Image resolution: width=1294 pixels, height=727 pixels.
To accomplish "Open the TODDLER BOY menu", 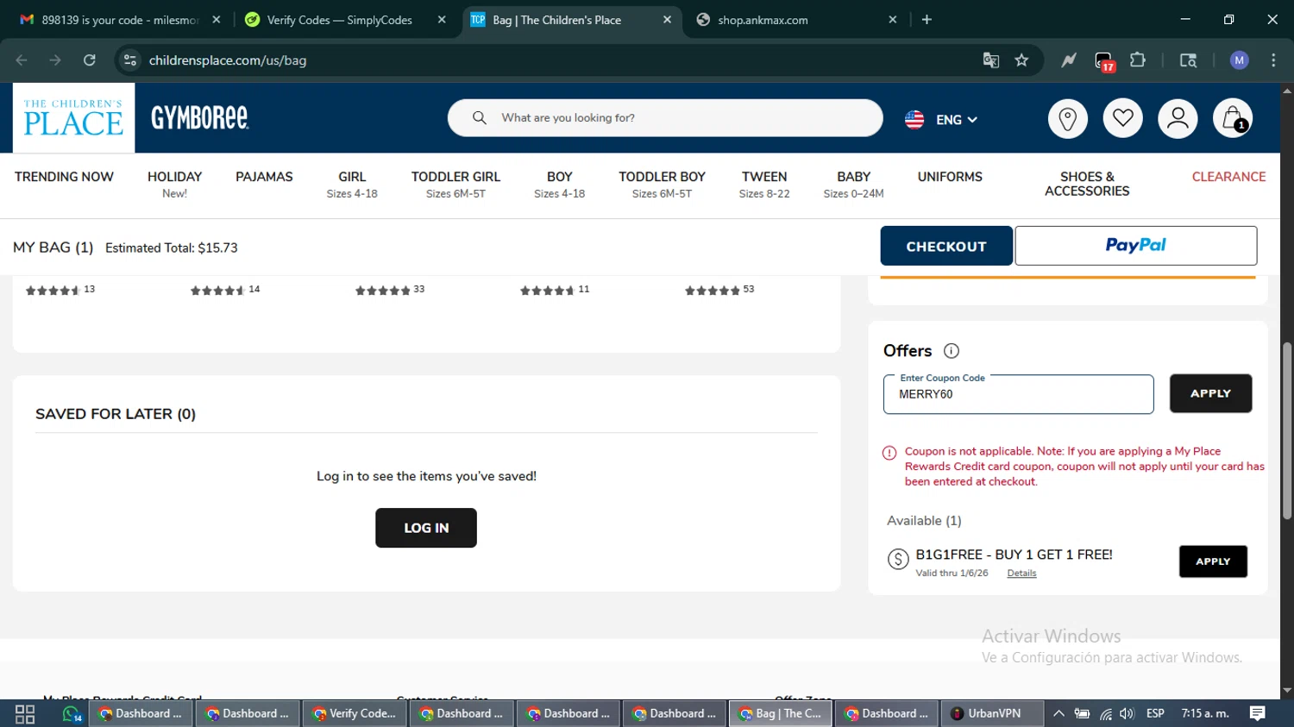I will 662,184.
